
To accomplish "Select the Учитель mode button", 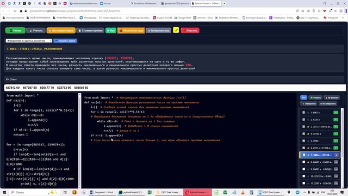I will tap(36, 30).
